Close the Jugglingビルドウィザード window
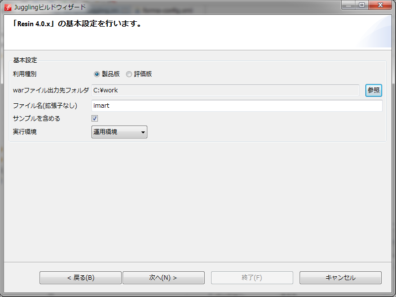Viewport: 396px width, 297px height. pos(380,5)
